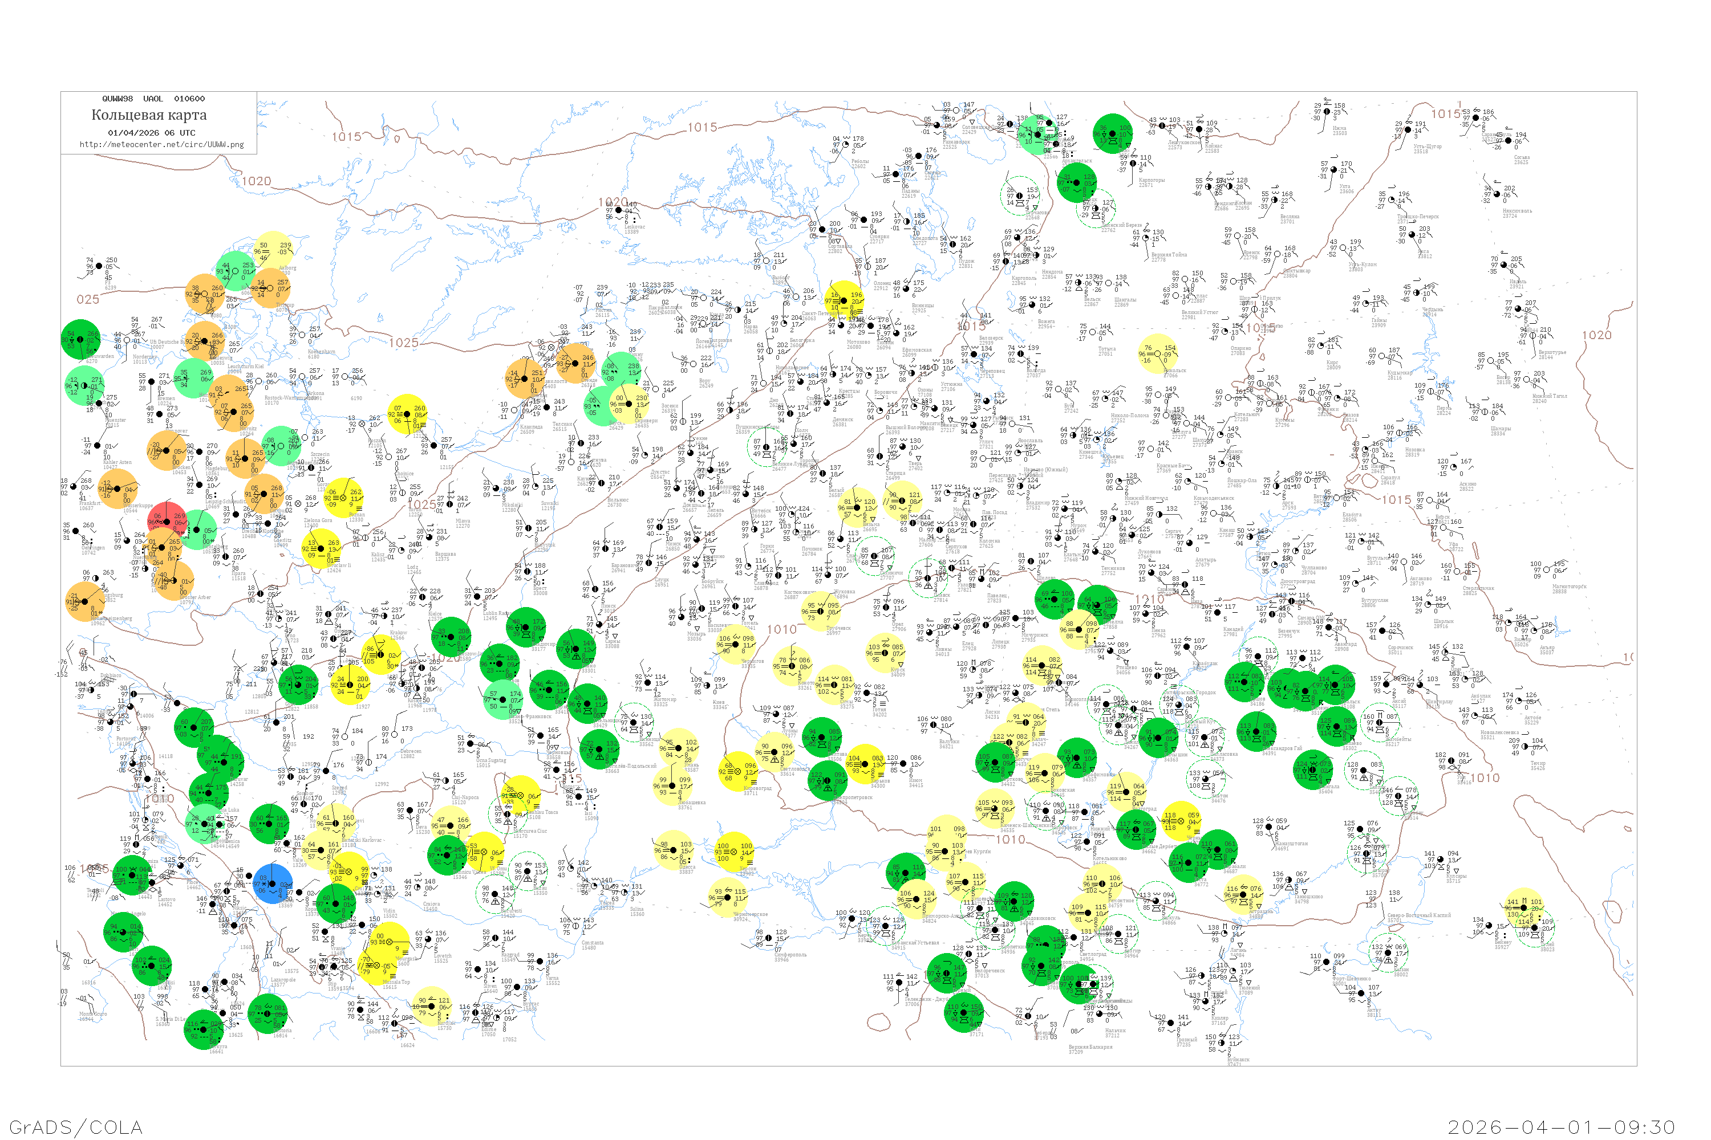Click the single blue station circle
This screenshot has width=1711, height=1140.
(x=273, y=884)
